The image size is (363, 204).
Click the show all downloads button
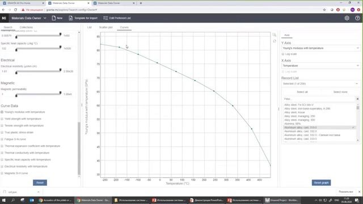(346, 192)
